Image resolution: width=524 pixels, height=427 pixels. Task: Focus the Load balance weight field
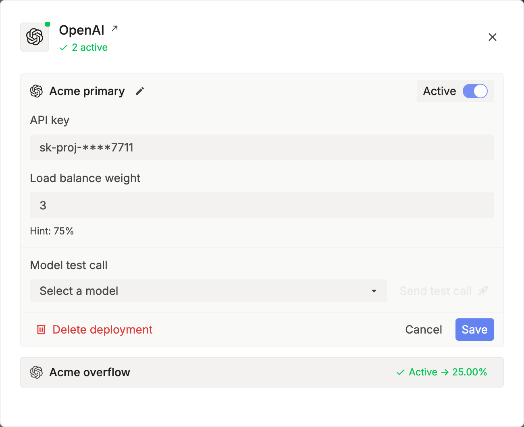[x=262, y=205]
